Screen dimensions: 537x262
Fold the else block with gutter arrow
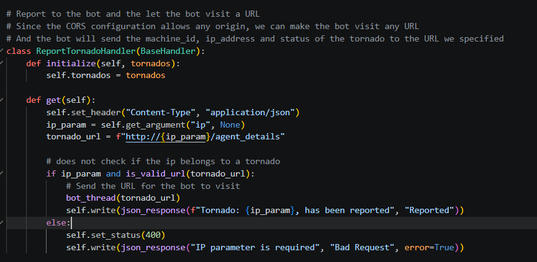coord(2,223)
